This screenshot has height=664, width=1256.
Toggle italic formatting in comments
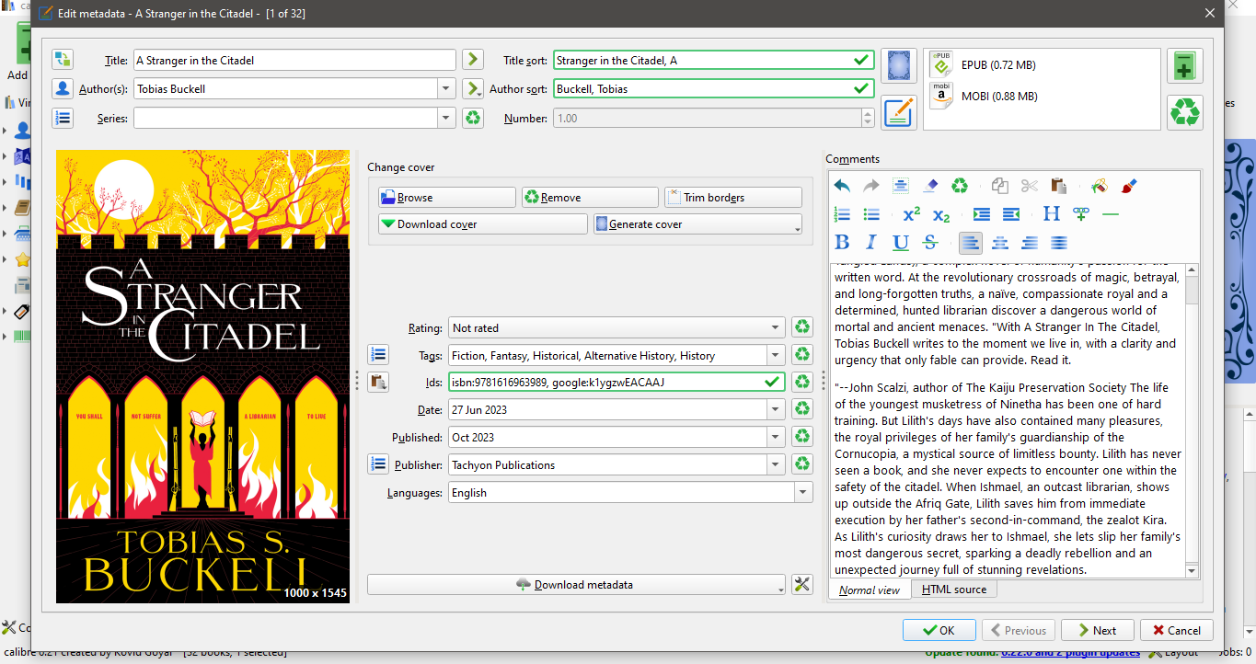[x=871, y=243]
